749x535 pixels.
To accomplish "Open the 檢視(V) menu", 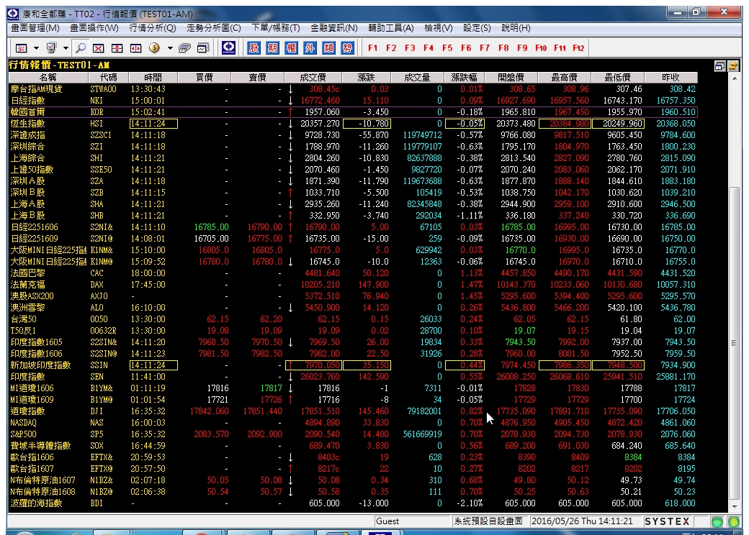I will click(x=439, y=28).
